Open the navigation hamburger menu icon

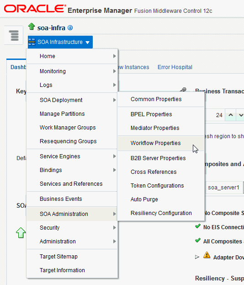click(x=15, y=35)
